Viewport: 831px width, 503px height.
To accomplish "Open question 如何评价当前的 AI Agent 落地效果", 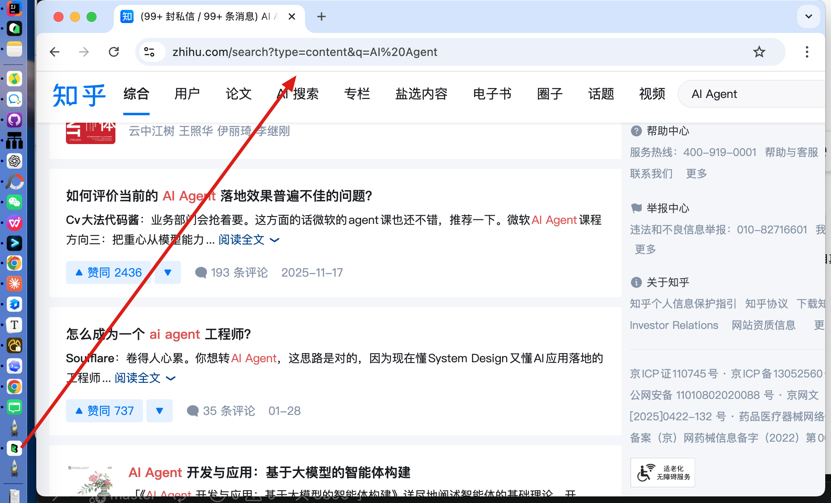I will pyautogui.click(x=219, y=196).
